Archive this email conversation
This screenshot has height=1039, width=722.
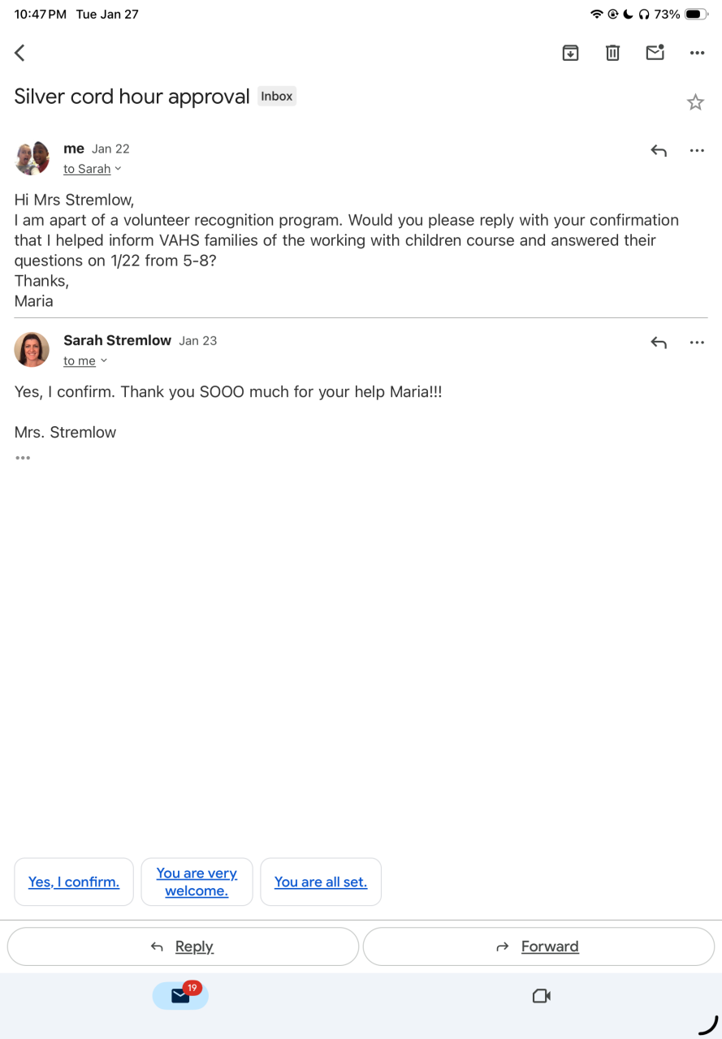click(570, 53)
